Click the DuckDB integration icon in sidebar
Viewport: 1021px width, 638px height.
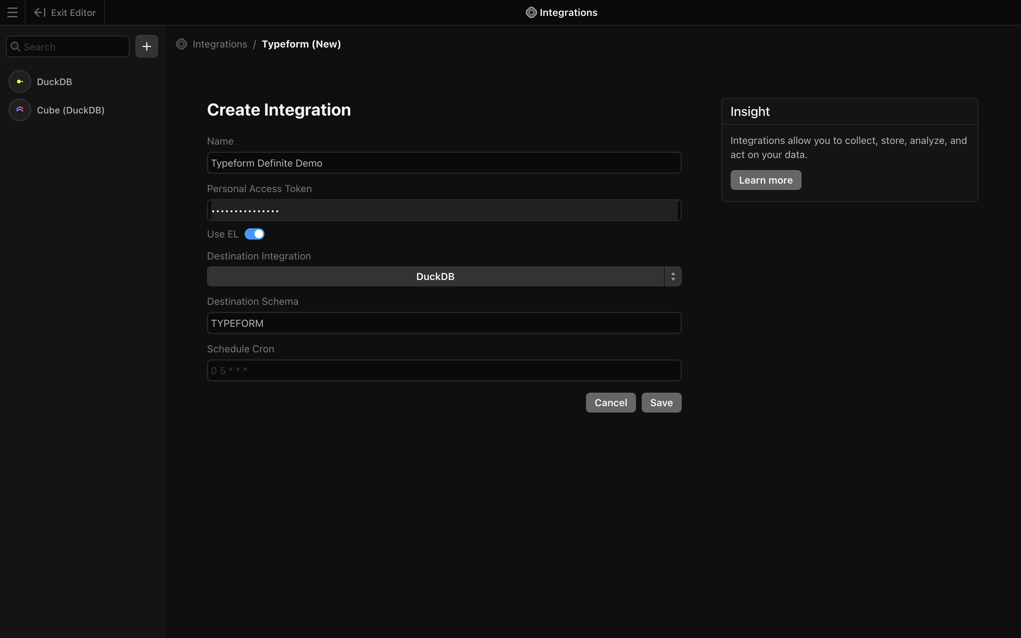click(x=20, y=82)
